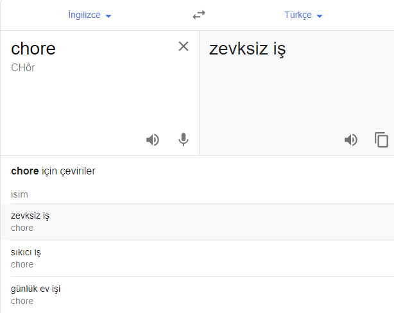
Task: Open the İngilizce source language selector
Action: pyautogui.click(x=85, y=15)
